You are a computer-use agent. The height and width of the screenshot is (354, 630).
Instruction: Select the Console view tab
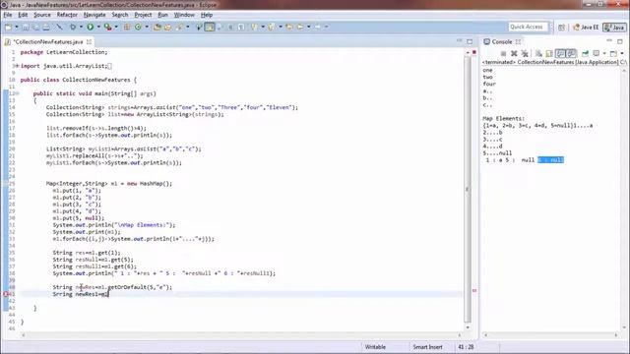(x=501, y=41)
